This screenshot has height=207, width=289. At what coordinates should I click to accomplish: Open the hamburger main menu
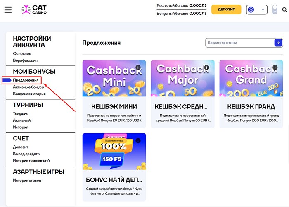8,10
